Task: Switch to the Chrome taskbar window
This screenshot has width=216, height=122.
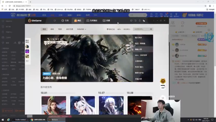Action: pos(38,120)
